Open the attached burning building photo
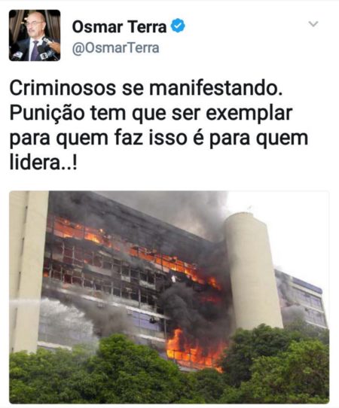The image size is (339, 408). click(x=169, y=297)
